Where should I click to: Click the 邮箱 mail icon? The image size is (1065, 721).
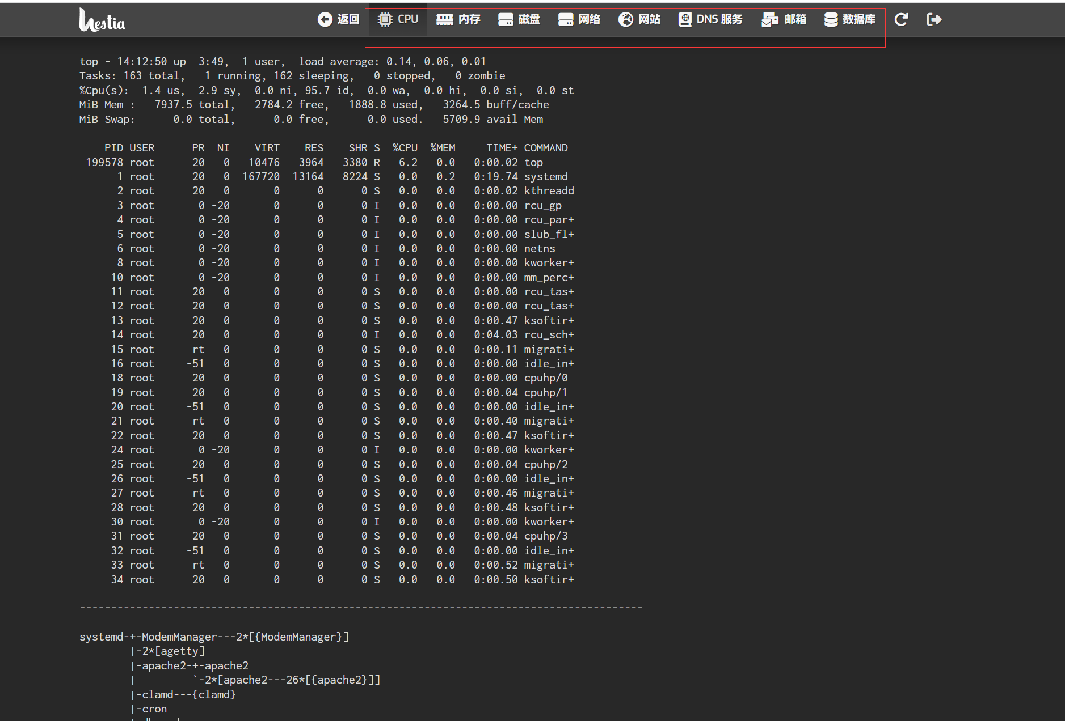tap(769, 20)
